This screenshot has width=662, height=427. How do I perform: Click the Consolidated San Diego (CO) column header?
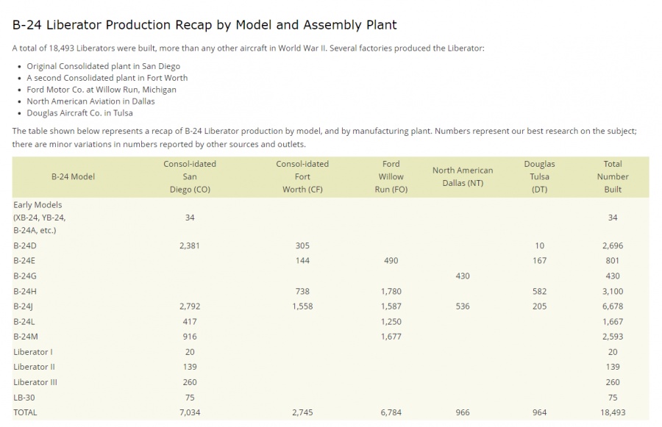coord(190,176)
